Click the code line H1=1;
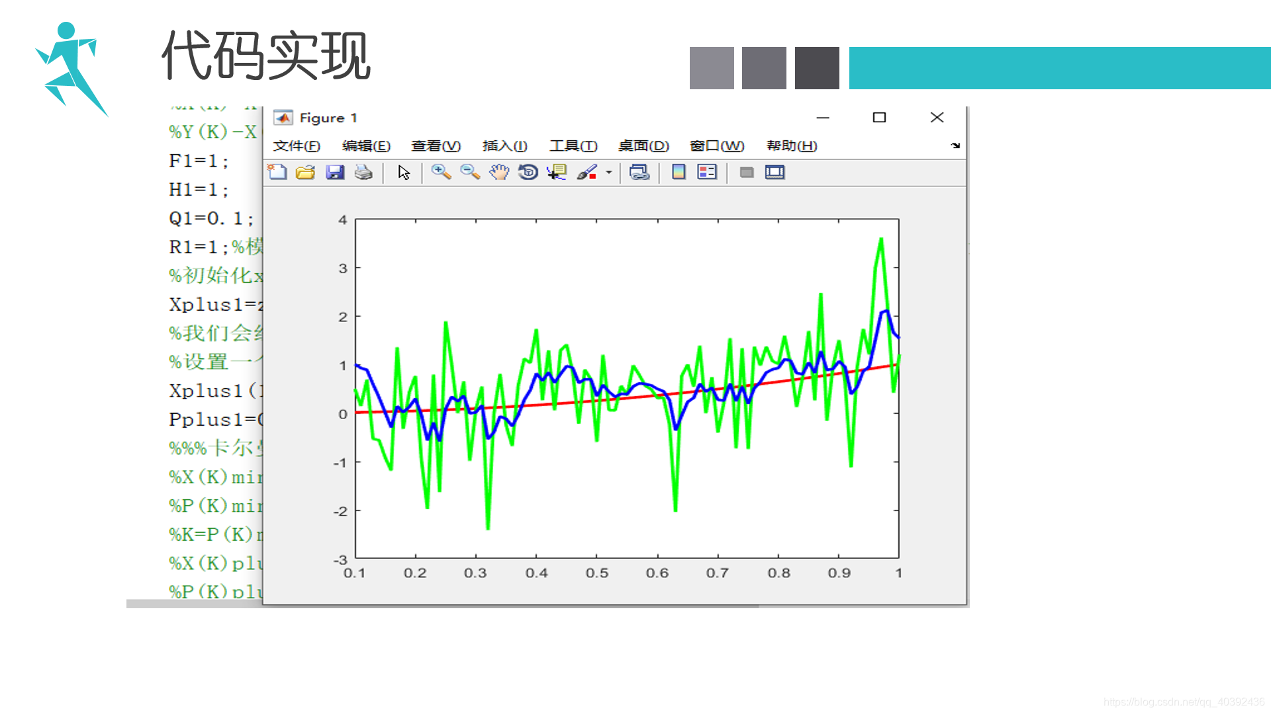Image resolution: width=1271 pixels, height=714 pixels. [199, 190]
